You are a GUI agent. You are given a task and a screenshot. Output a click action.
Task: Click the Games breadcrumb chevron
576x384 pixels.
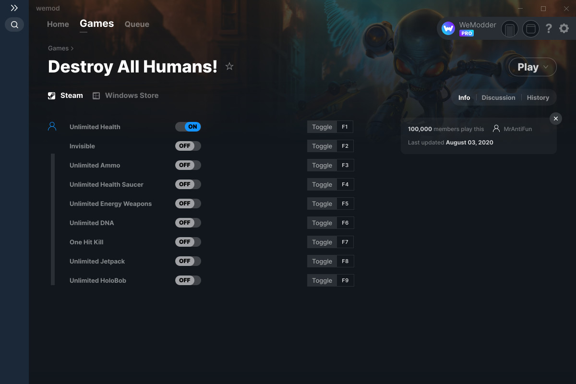(72, 48)
